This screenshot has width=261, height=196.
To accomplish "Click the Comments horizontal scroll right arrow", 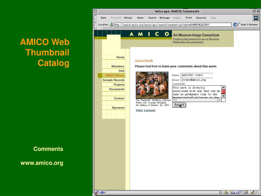I will (x=220, y=100).
